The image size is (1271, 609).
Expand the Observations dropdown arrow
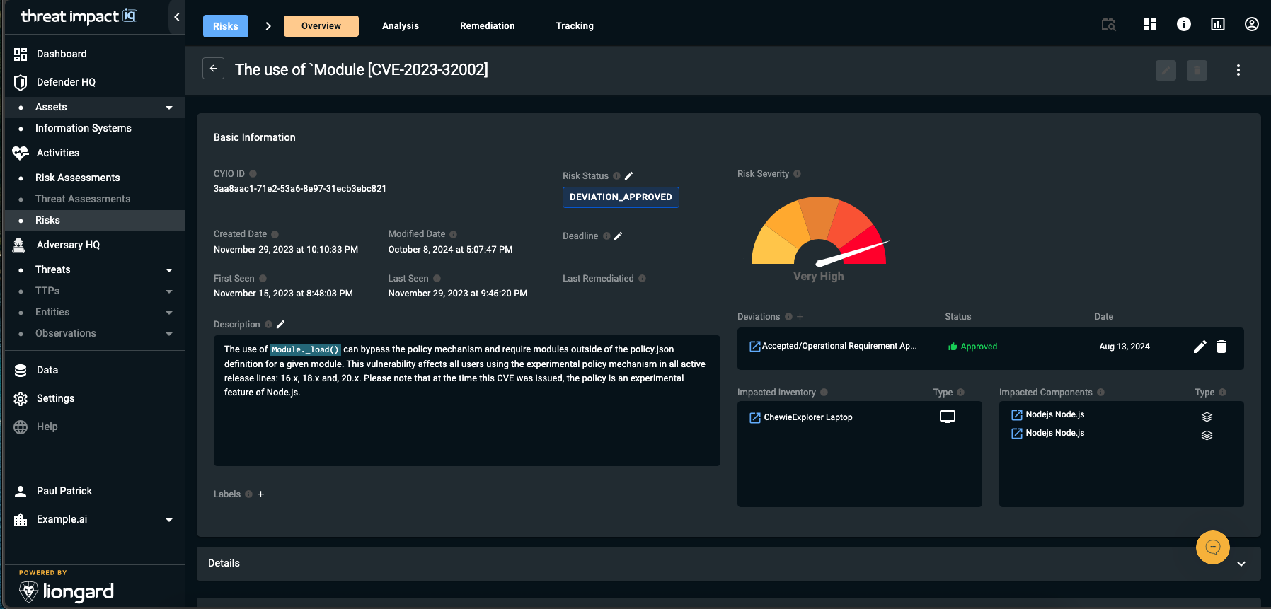coord(169,334)
